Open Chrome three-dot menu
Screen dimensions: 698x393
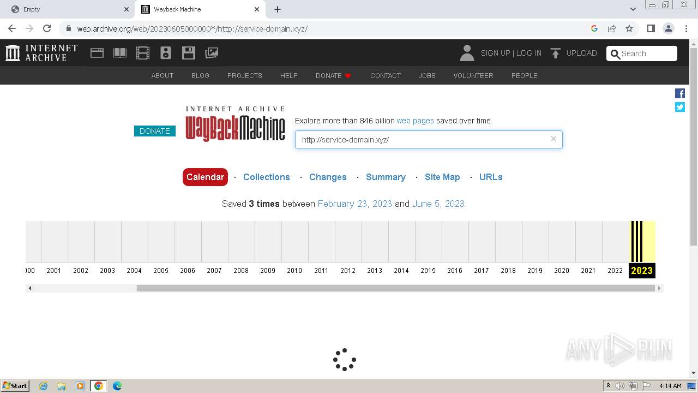coord(686,28)
